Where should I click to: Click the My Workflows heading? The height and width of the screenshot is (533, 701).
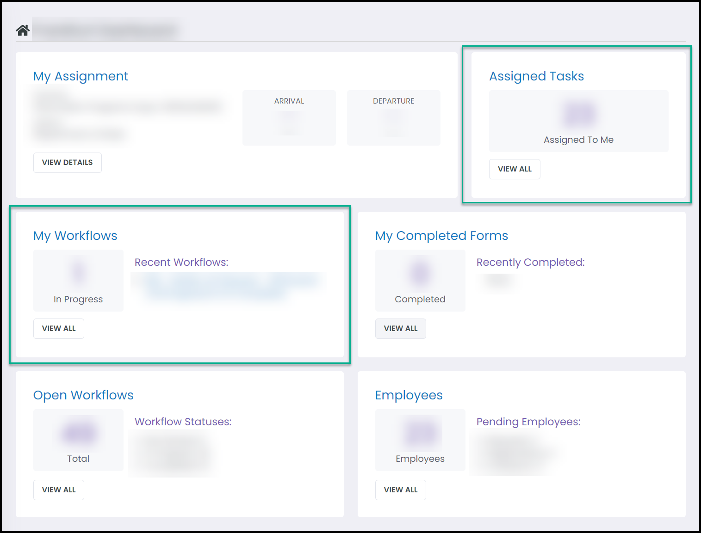point(75,236)
